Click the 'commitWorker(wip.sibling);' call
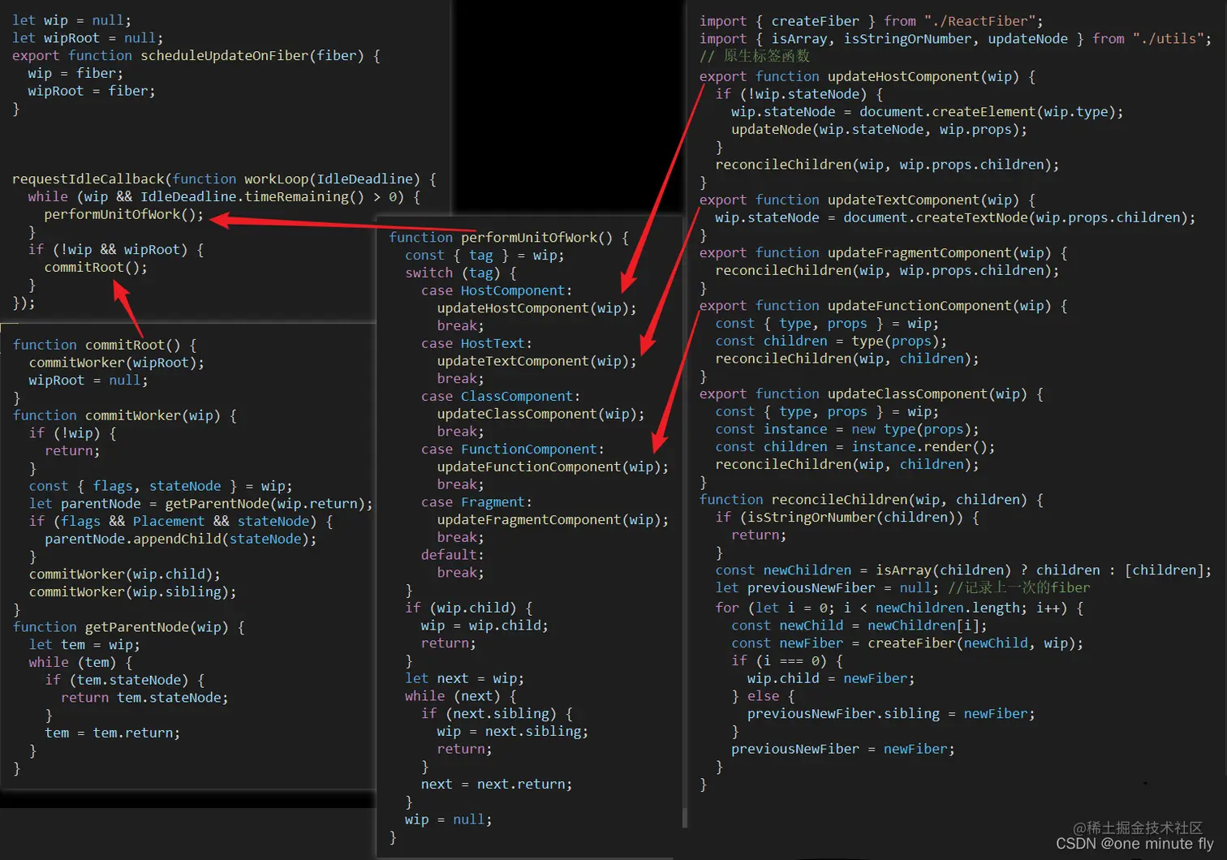Image resolution: width=1227 pixels, height=860 pixels. (133, 592)
